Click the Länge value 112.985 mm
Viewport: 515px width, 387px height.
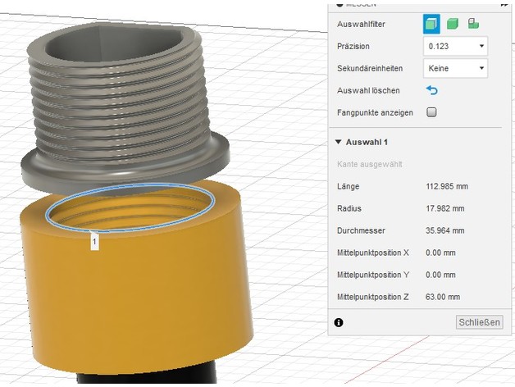447,187
